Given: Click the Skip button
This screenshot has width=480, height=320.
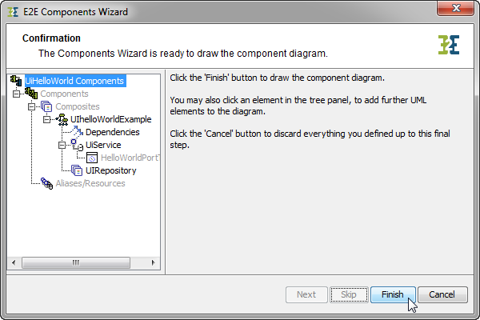Looking at the screenshot, I should pyautogui.click(x=348, y=294).
